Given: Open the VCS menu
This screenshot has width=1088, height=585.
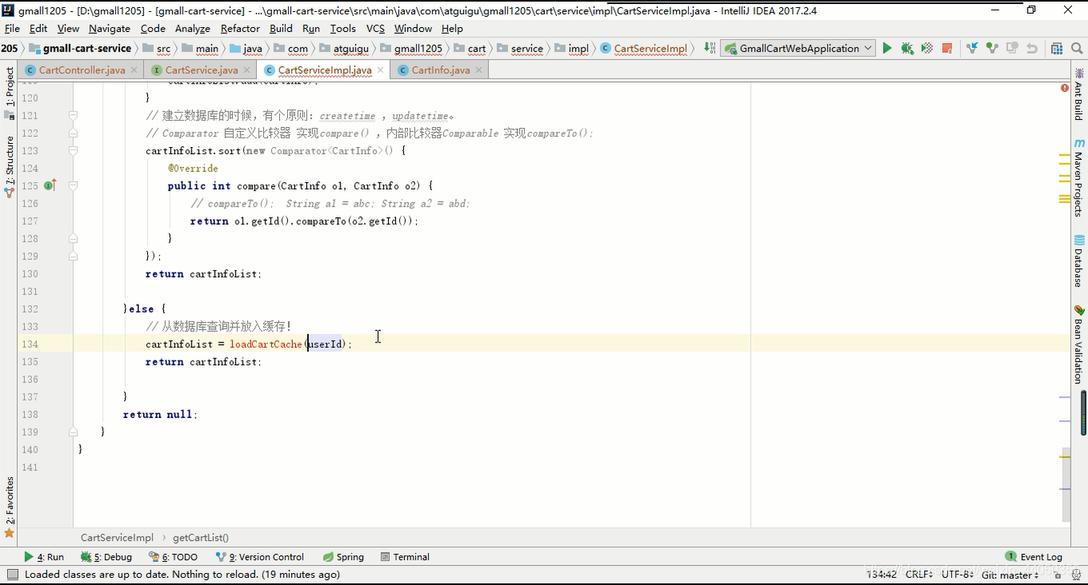Looking at the screenshot, I should pos(375,29).
